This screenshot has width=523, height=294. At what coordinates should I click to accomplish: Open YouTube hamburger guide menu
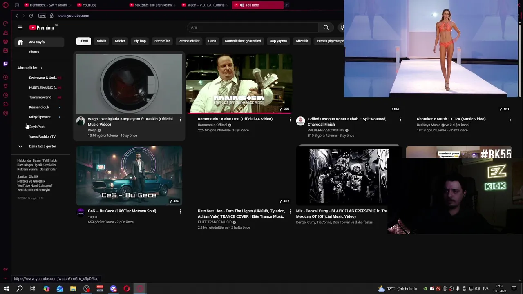click(x=20, y=27)
